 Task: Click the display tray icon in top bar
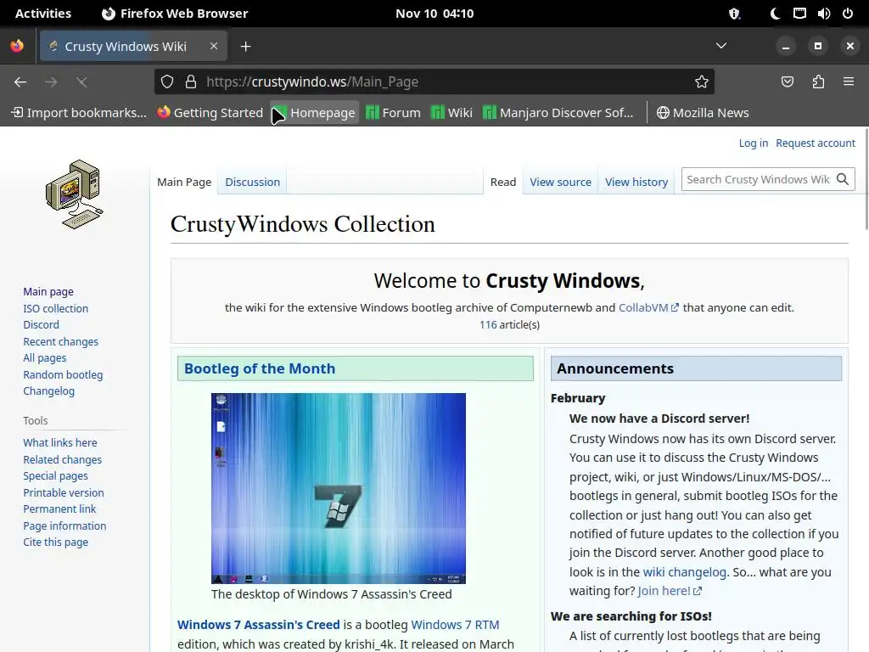[799, 14]
